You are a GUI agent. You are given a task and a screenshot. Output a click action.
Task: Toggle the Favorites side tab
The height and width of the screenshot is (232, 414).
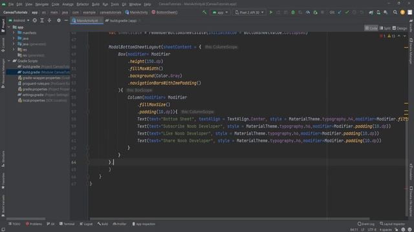(3, 180)
